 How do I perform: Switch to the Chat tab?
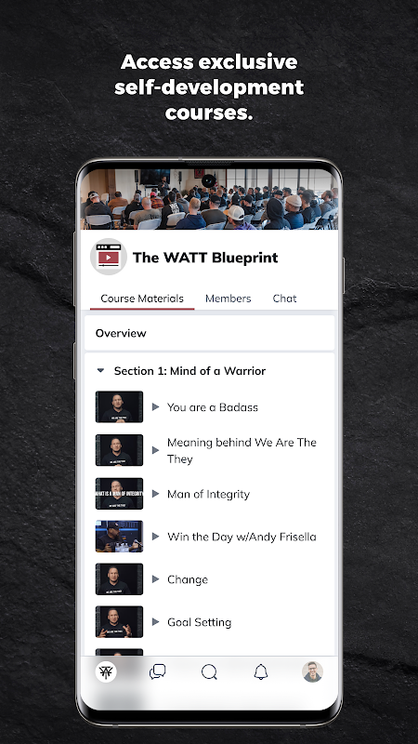pyautogui.click(x=284, y=299)
